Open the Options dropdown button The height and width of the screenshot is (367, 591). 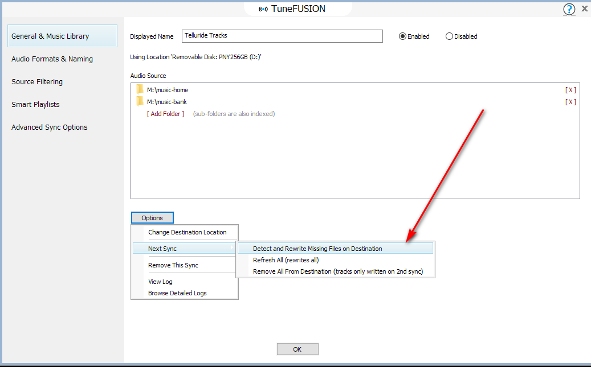point(152,218)
